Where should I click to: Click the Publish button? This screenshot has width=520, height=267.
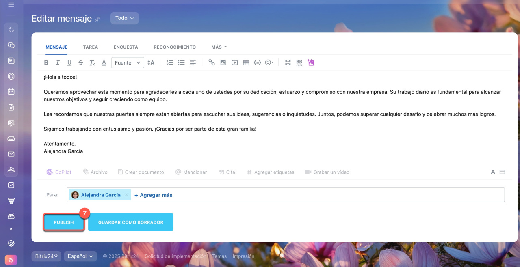[x=64, y=222]
